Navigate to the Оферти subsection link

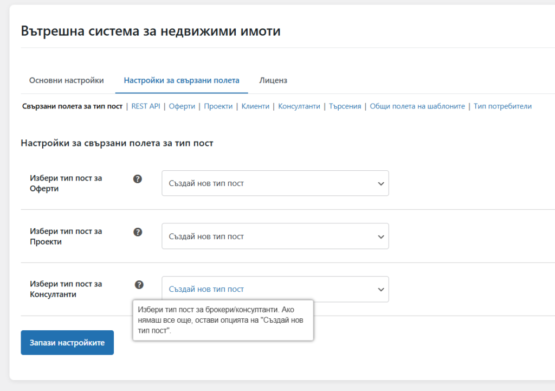[182, 106]
